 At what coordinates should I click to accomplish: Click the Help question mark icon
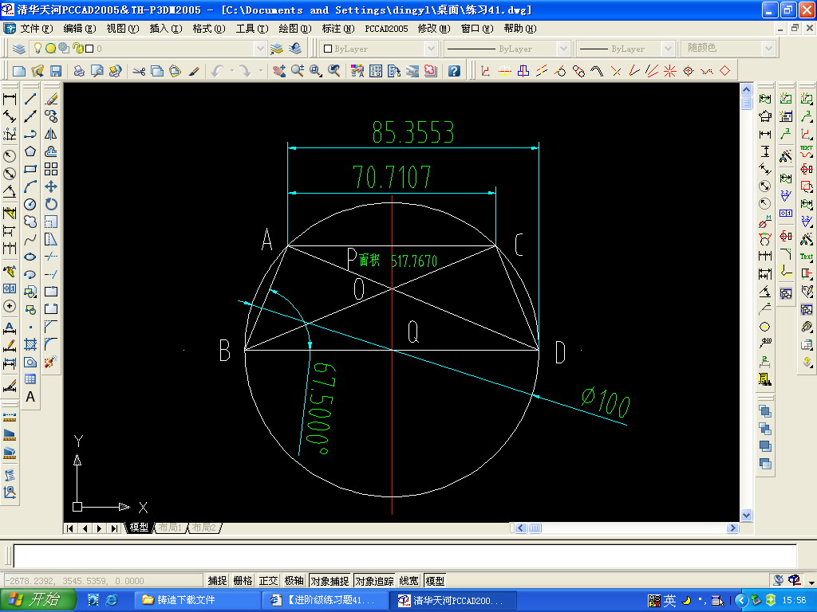pos(454,71)
